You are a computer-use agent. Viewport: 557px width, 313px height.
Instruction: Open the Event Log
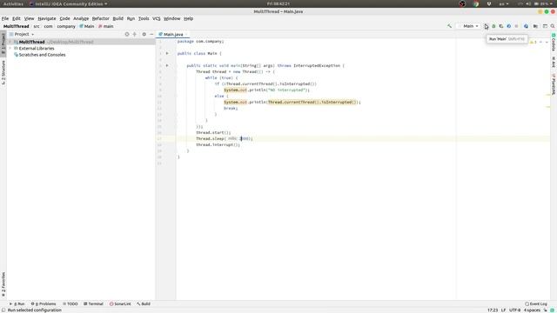pos(536,303)
